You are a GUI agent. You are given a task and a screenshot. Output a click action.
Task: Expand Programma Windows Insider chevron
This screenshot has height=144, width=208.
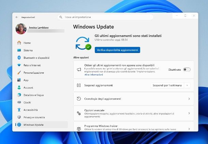pos(189,129)
